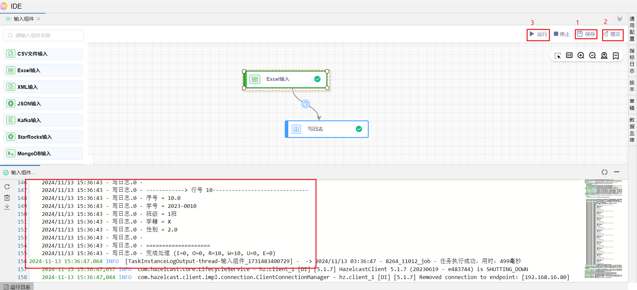Stop the job with 停止 button
Image resolution: width=637 pixels, height=290 pixels.
tap(562, 34)
